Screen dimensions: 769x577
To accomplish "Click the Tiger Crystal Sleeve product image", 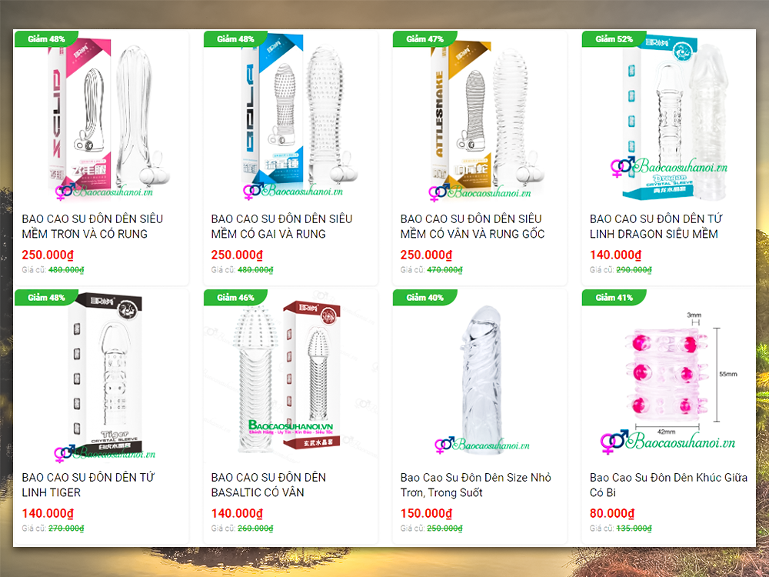I will point(102,376).
